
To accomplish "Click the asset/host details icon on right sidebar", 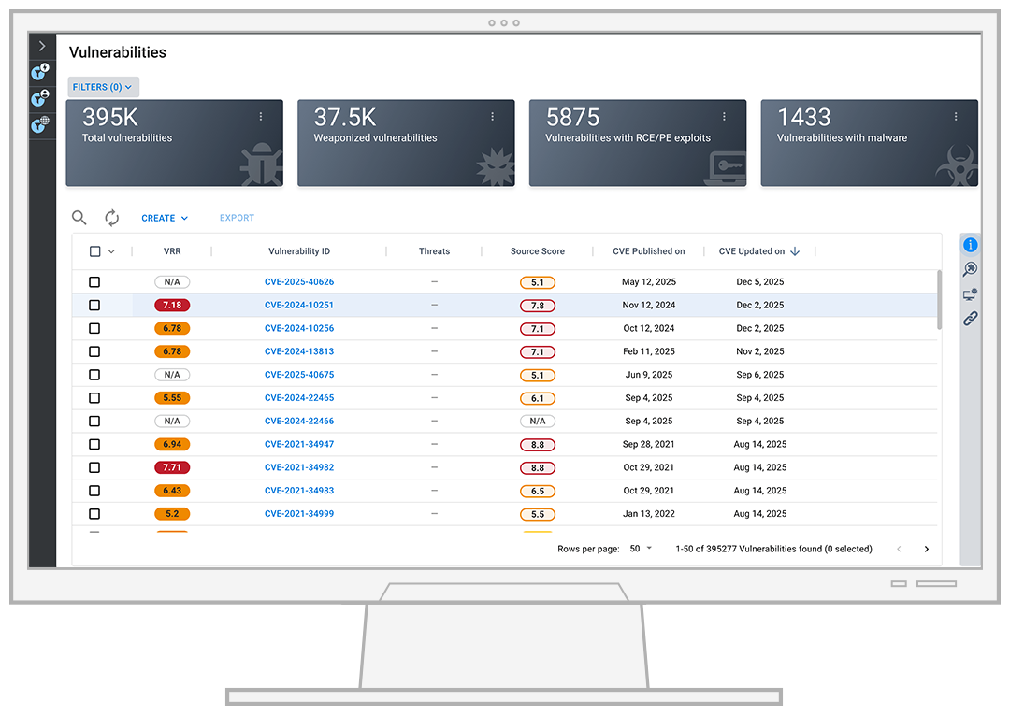I will 970,293.
